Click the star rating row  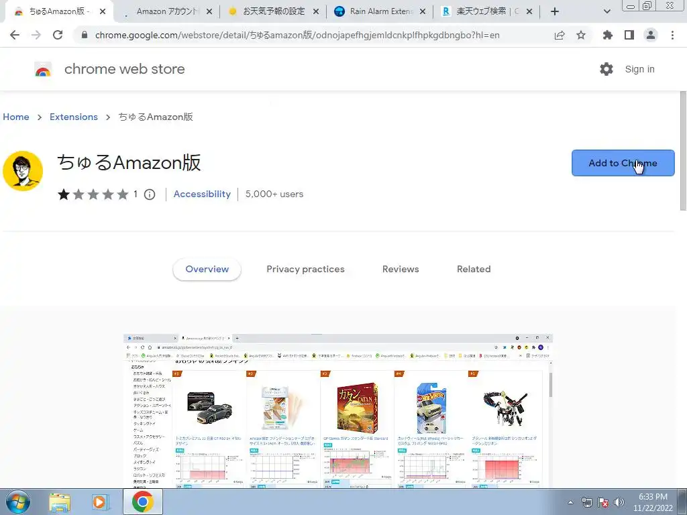(93, 194)
